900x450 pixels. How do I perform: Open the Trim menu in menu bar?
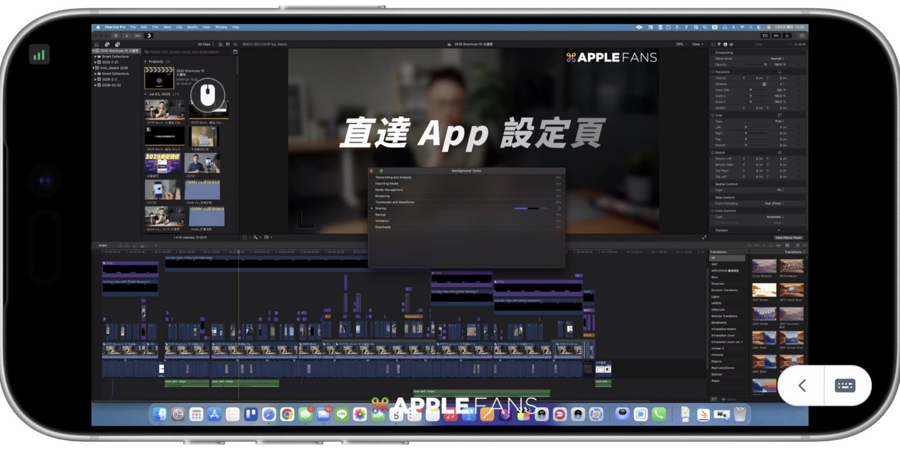pyautogui.click(x=155, y=27)
